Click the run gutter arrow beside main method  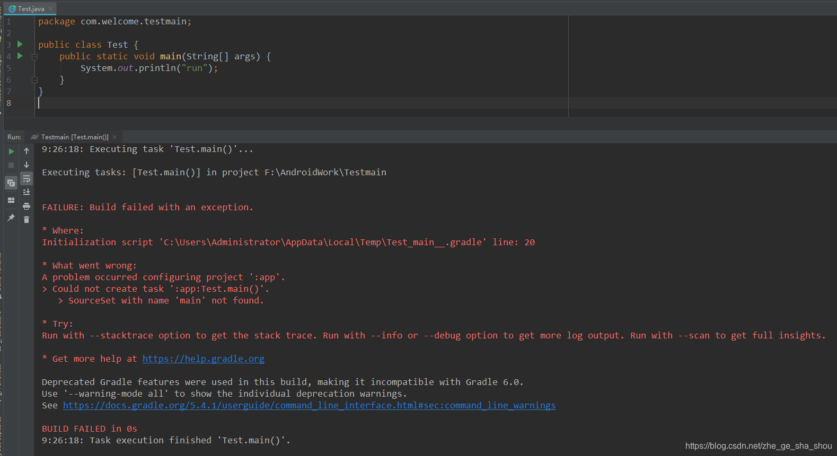pyautogui.click(x=20, y=56)
